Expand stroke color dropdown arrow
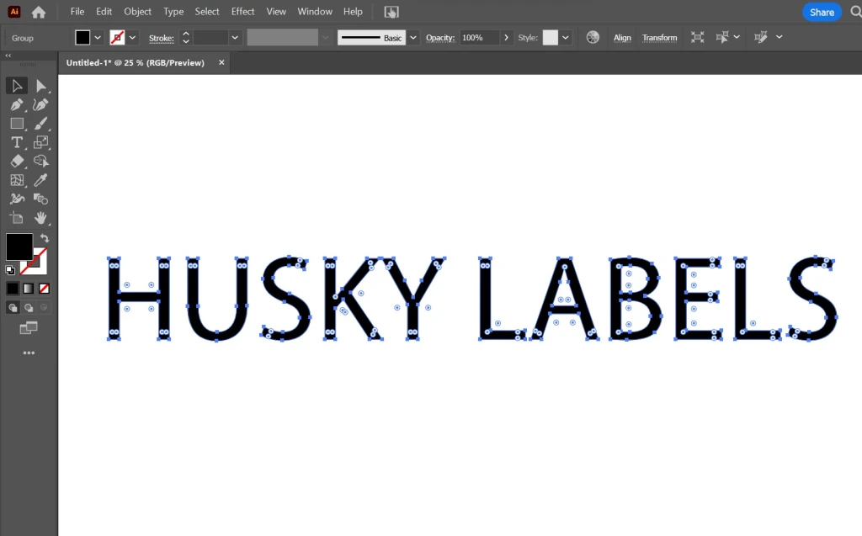Screen dimensions: 862x536 pyautogui.click(x=132, y=37)
